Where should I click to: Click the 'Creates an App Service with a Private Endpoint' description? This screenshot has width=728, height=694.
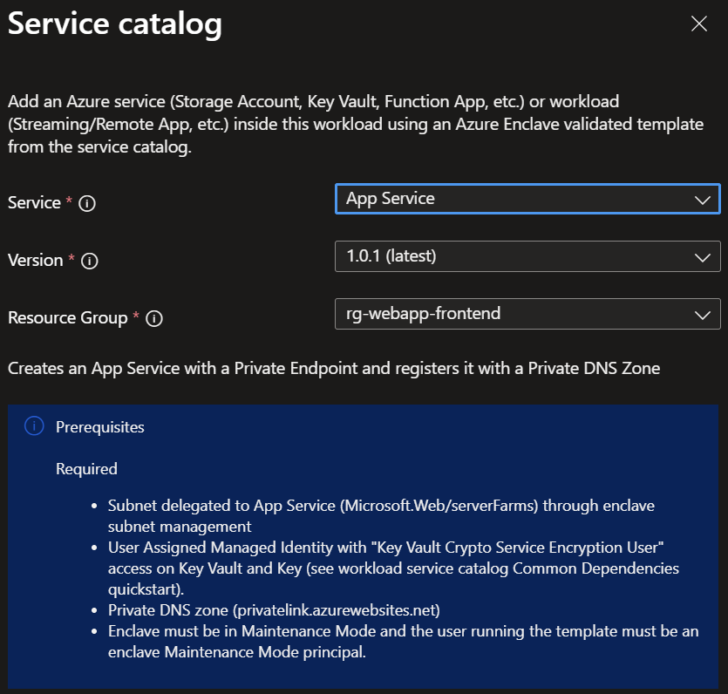click(334, 369)
